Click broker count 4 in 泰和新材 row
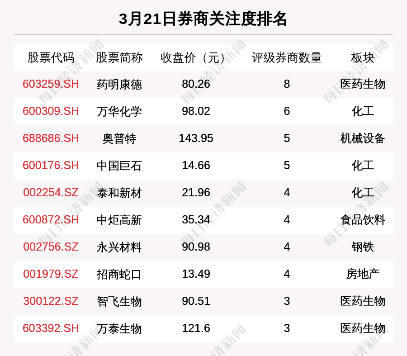 coord(287,193)
